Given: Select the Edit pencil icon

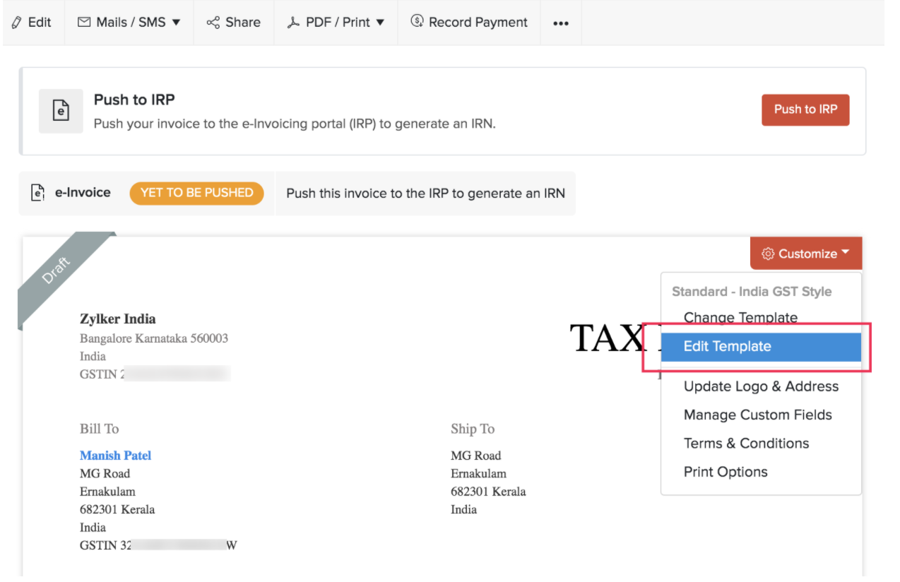Looking at the screenshot, I should pos(15,22).
